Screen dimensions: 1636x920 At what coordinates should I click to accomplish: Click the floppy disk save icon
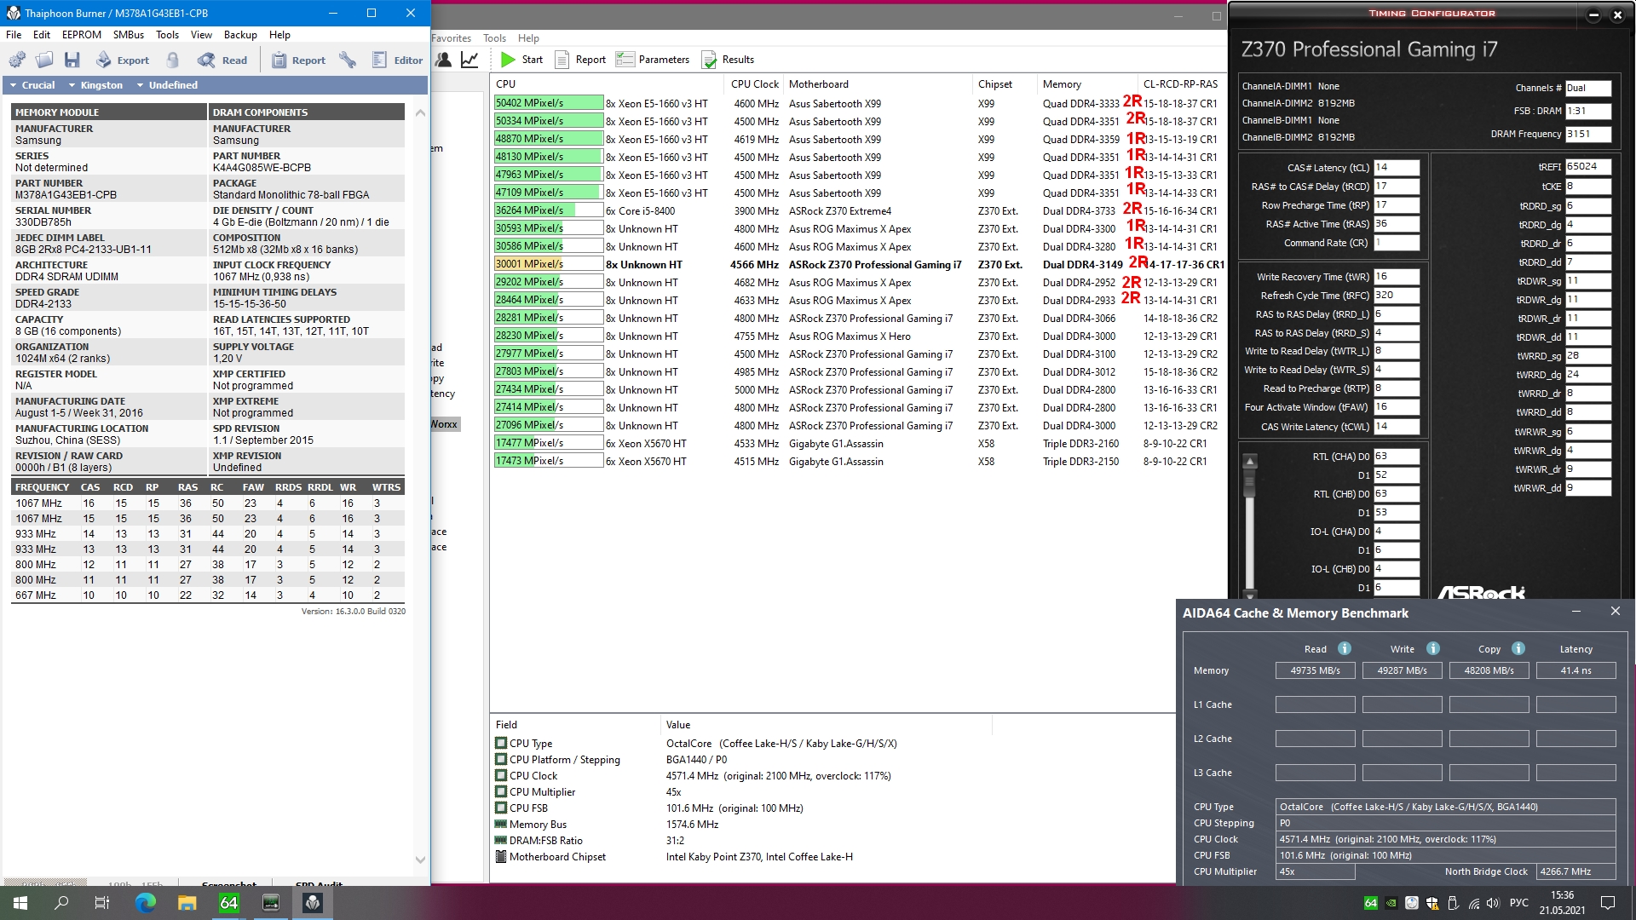click(72, 60)
